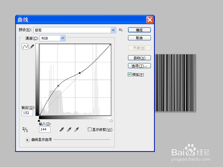This screenshot has height=167, width=223.
Task: Expand the 曲线显示选项 section
Action: 27,140
